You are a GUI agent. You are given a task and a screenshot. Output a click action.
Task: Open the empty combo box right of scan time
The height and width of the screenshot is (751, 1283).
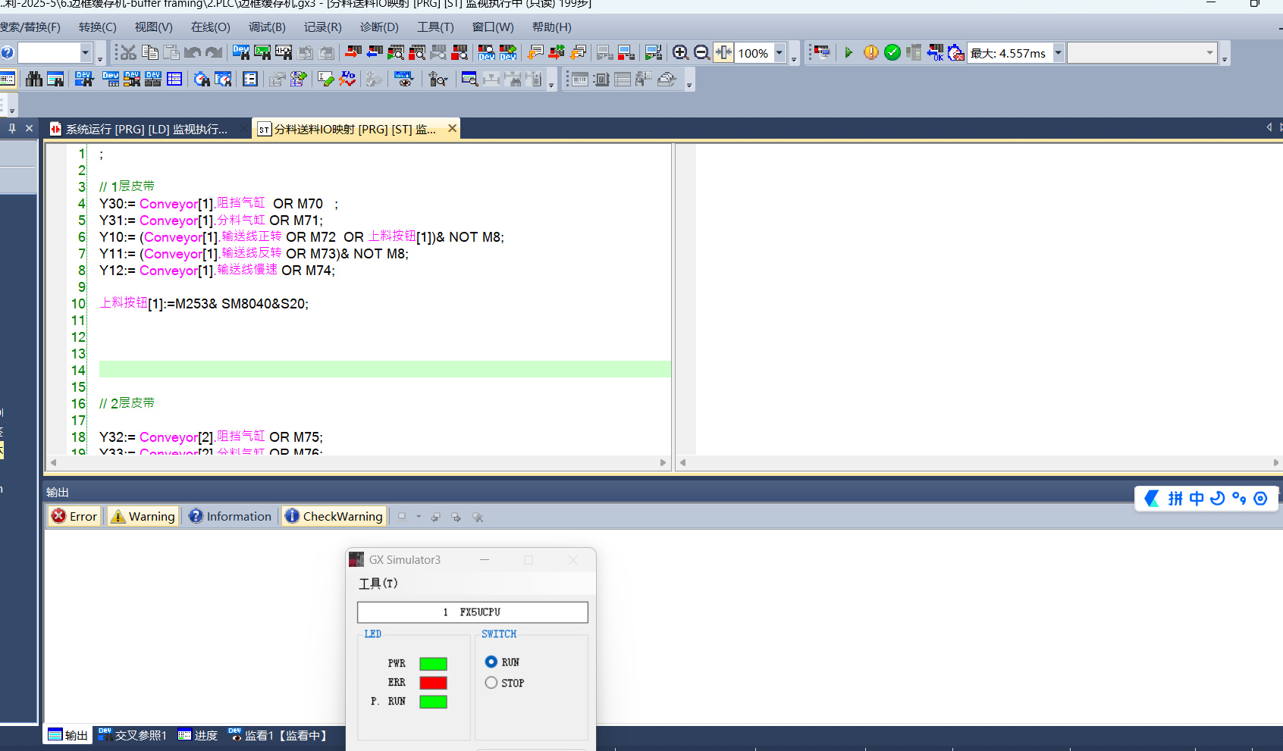coord(1209,53)
